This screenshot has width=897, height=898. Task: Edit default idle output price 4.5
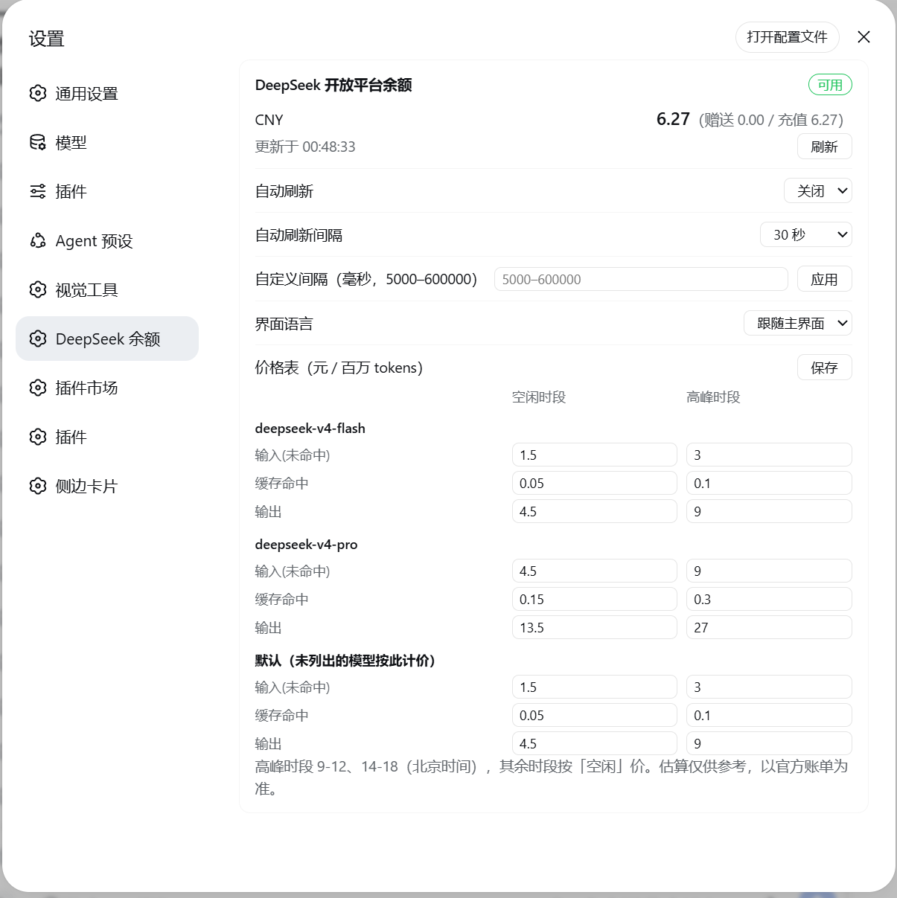click(x=595, y=743)
